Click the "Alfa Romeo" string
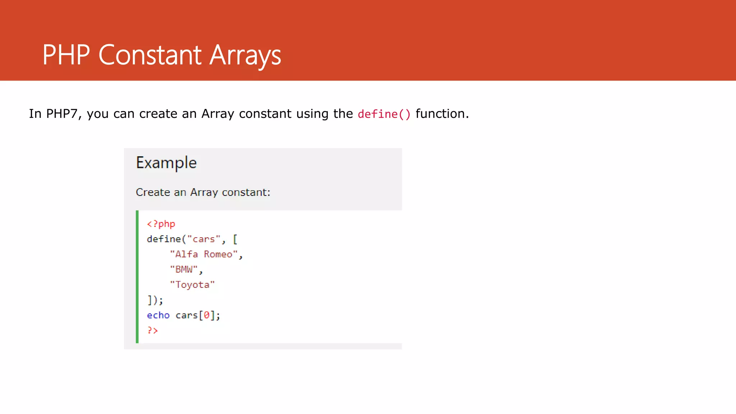 (x=204, y=254)
